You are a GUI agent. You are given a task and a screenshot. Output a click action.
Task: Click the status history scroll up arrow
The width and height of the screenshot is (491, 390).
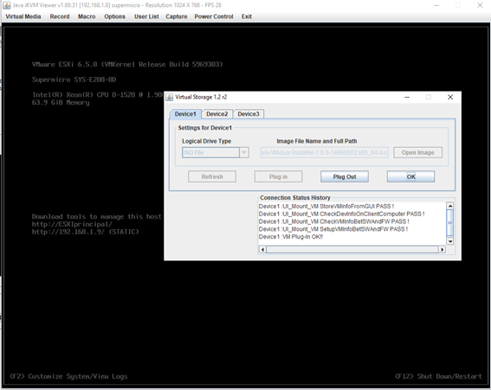pos(450,206)
